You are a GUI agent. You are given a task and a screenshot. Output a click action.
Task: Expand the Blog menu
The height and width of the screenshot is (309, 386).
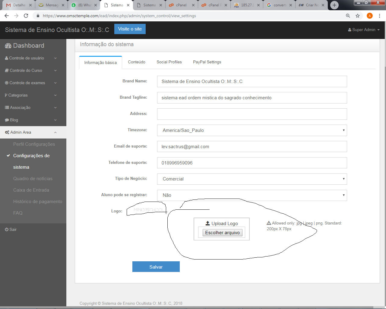tap(55, 120)
